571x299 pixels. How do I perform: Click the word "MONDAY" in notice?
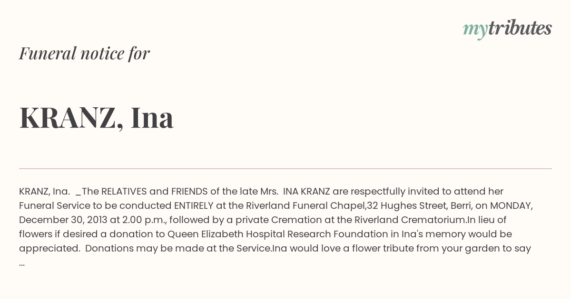tap(510, 206)
